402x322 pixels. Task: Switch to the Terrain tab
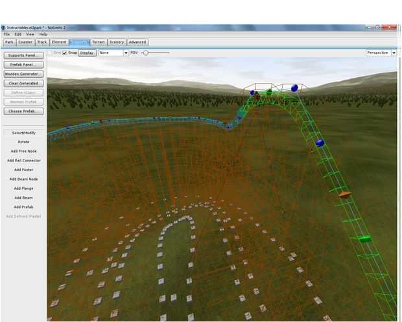(99, 42)
